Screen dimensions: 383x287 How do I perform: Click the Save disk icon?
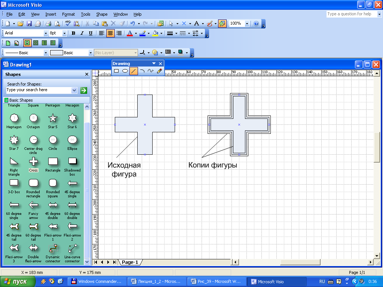point(29,24)
